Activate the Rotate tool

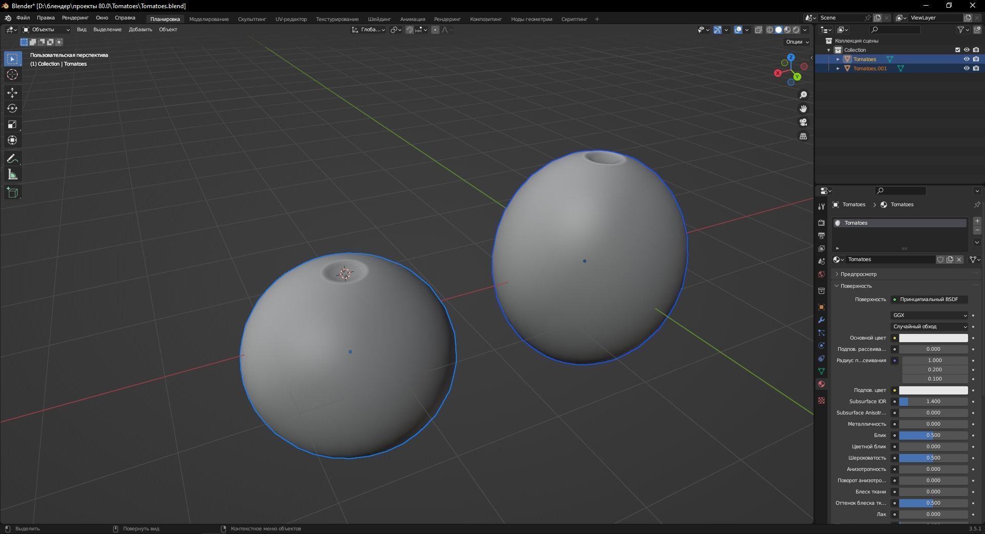pos(12,109)
